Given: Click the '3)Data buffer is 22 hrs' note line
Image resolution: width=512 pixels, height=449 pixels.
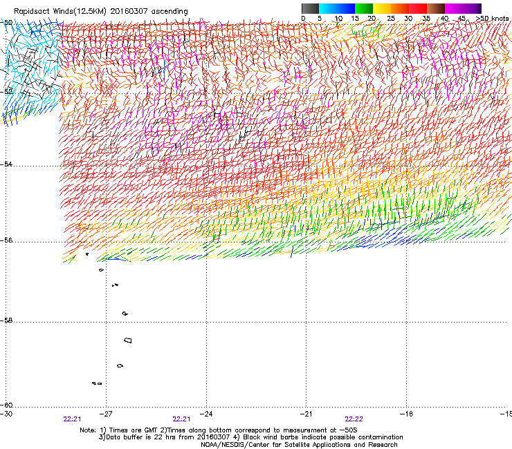Looking at the screenshot, I should [x=250, y=437].
